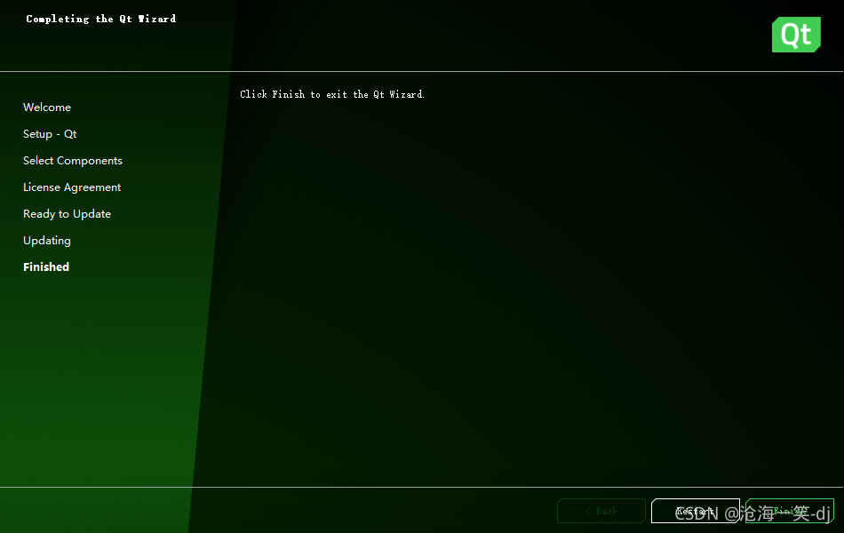Screen dimensions: 844x533
Task: Select the Welcome step in sidebar
Action: coord(47,107)
